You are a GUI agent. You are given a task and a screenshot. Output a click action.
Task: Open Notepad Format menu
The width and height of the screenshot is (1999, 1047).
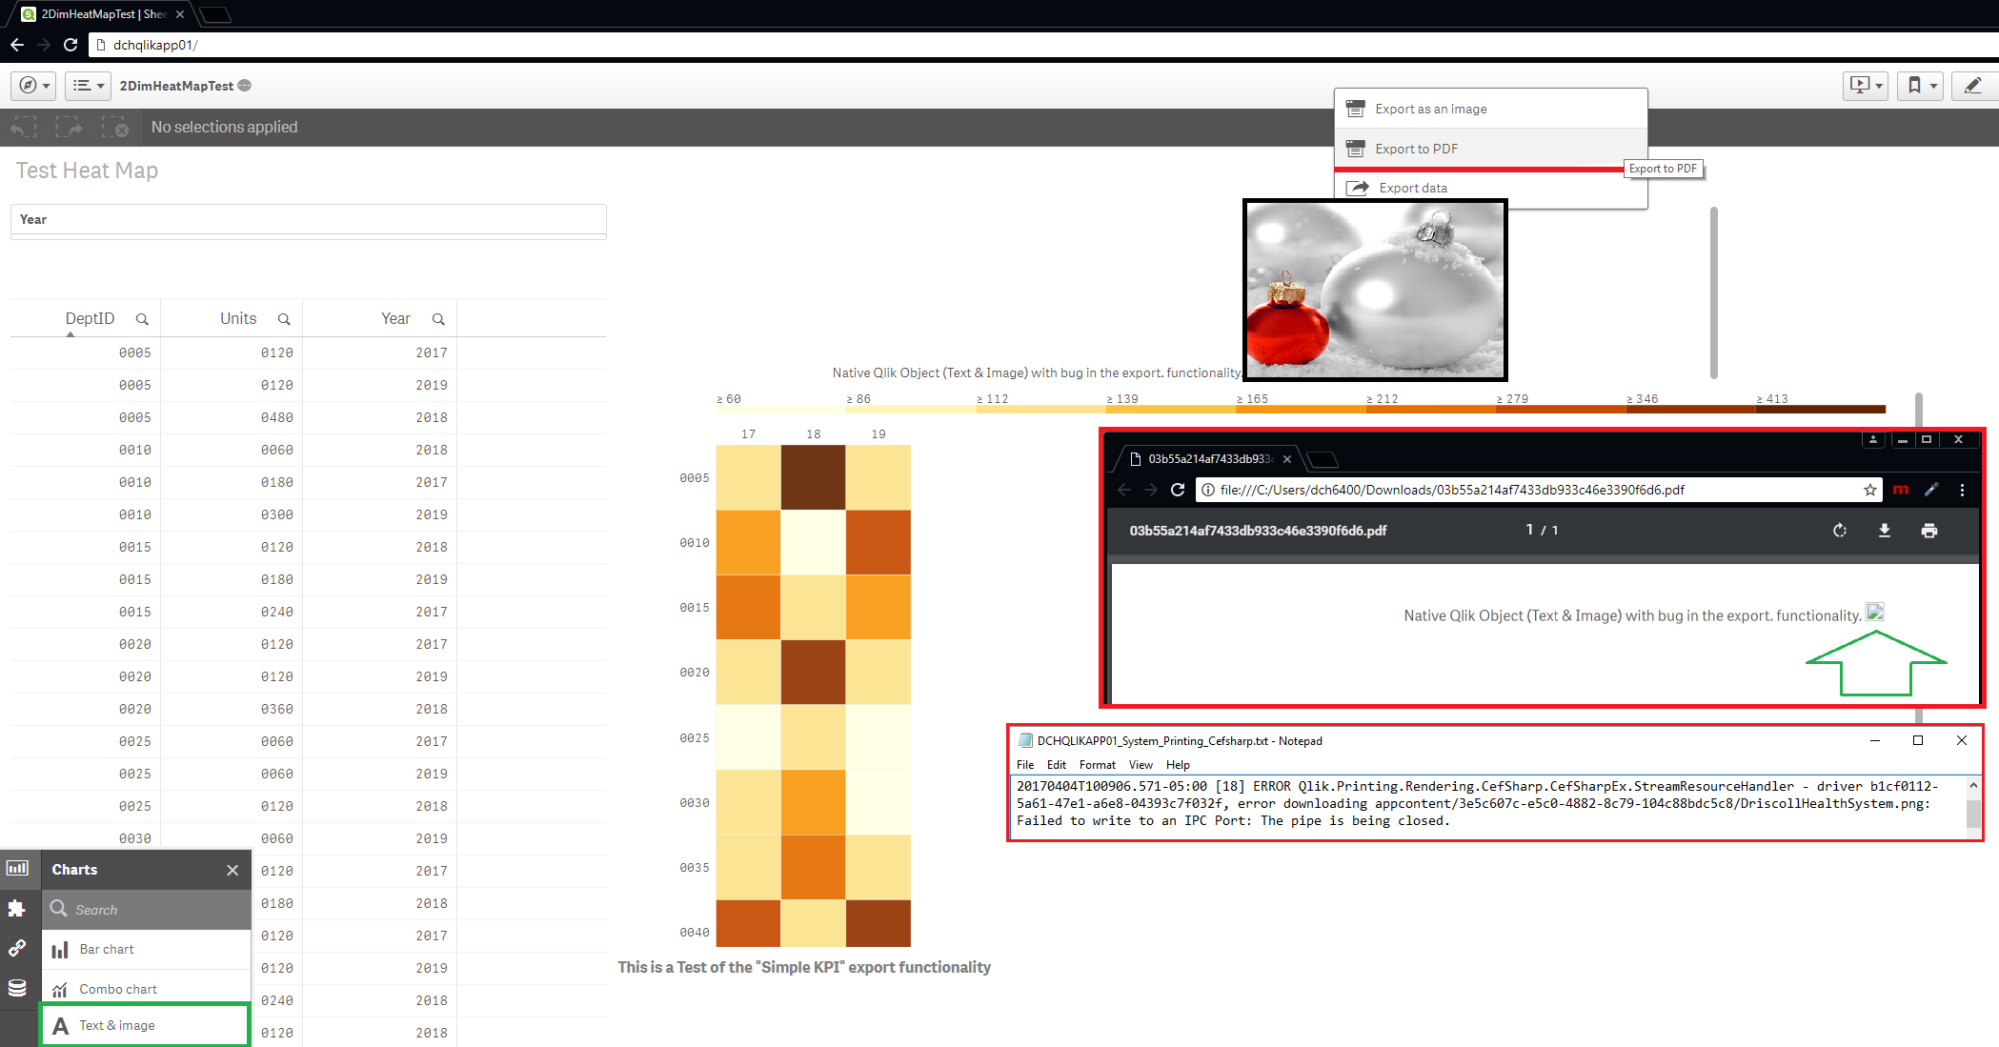coord(1098,765)
